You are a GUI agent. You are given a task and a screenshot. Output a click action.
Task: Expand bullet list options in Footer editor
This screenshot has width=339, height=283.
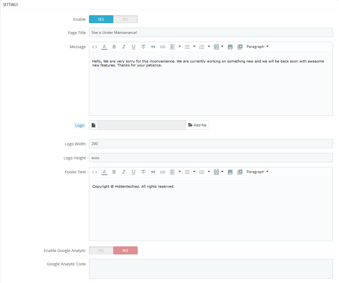(194, 172)
